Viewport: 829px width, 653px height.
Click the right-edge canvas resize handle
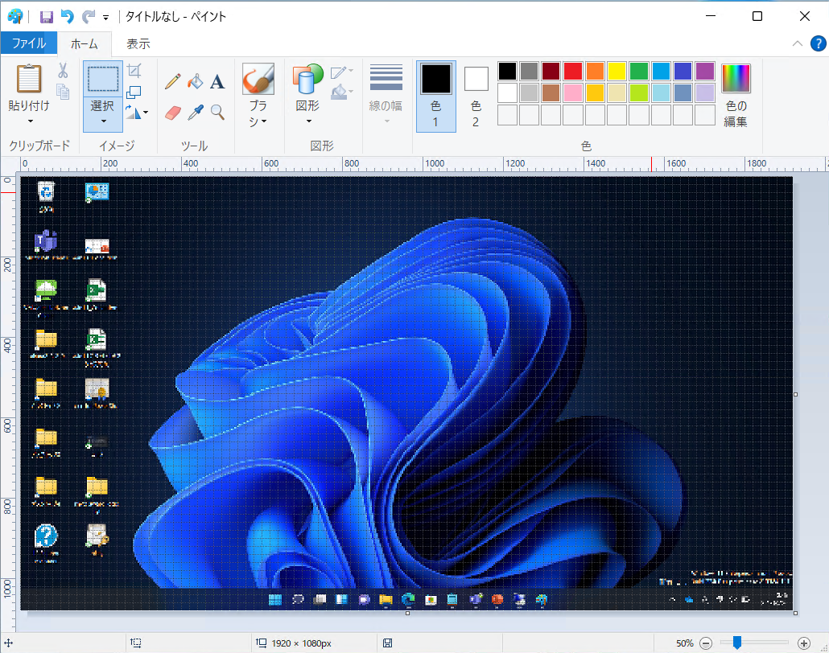pyautogui.click(x=796, y=394)
